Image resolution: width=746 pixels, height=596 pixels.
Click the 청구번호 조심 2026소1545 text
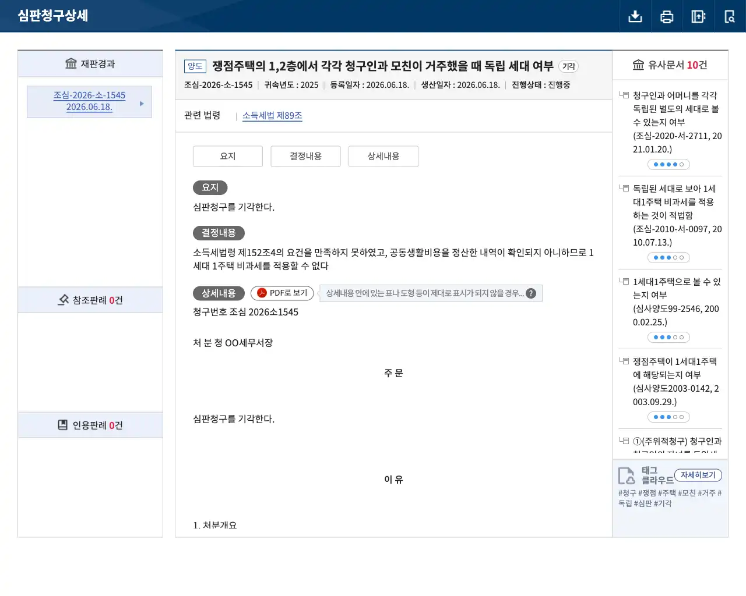pyautogui.click(x=245, y=312)
